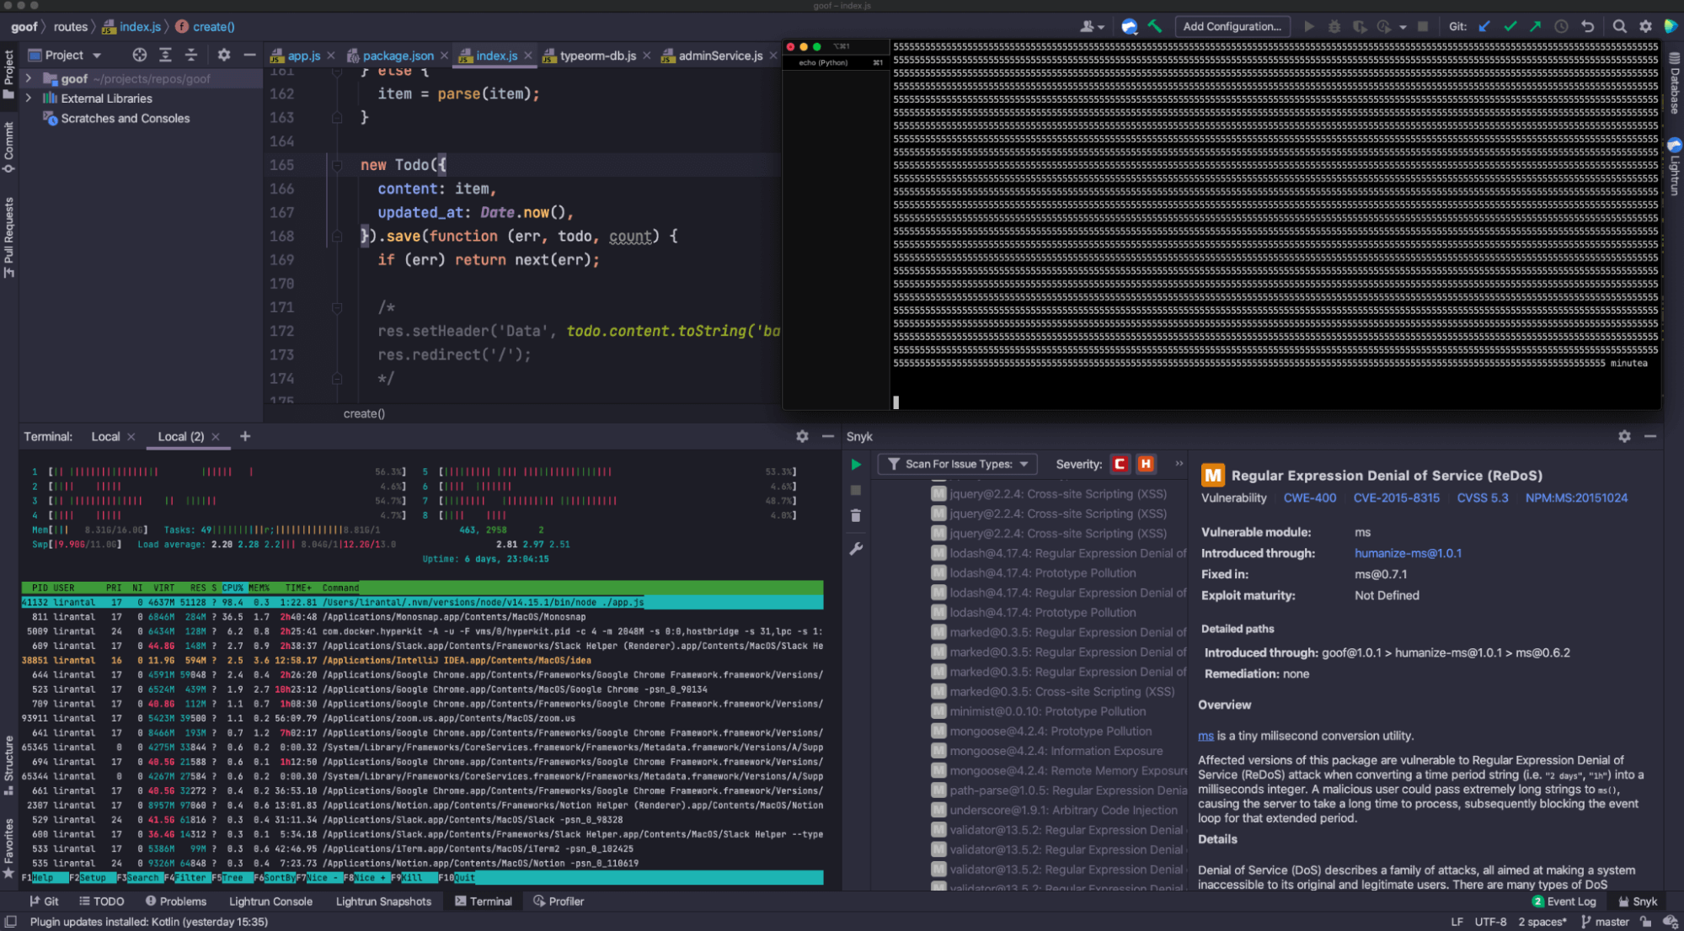Image resolution: width=1684 pixels, height=931 pixels.
Task: Start debugging with the bug icon
Action: (x=1334, y=26)
